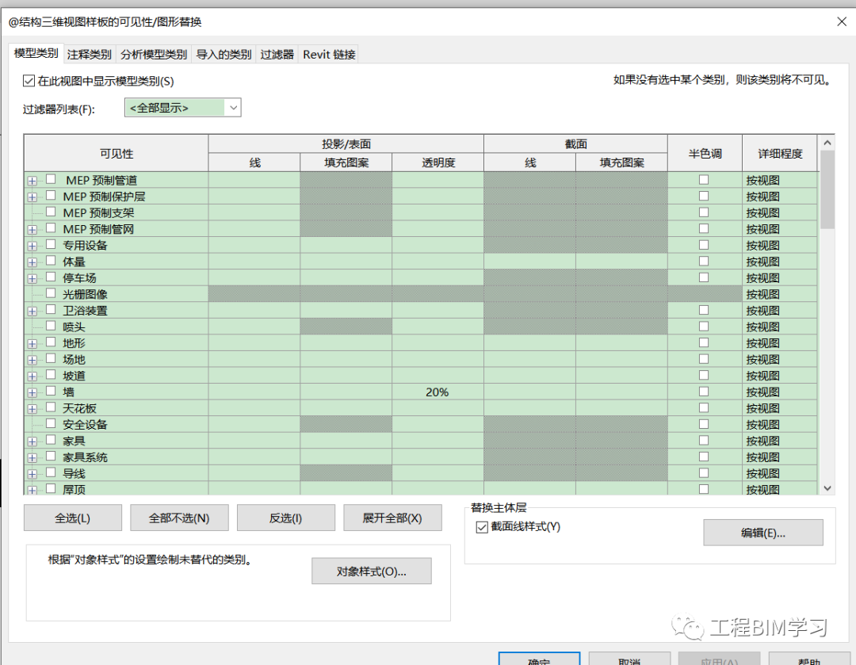The width and height of the screenshot is (856, 665).
Task: Check visibility box for MEP 预制管道
Action: click(x=51, y=178)
